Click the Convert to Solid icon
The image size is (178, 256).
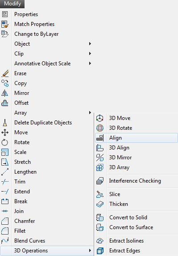(x=100, y=218)
